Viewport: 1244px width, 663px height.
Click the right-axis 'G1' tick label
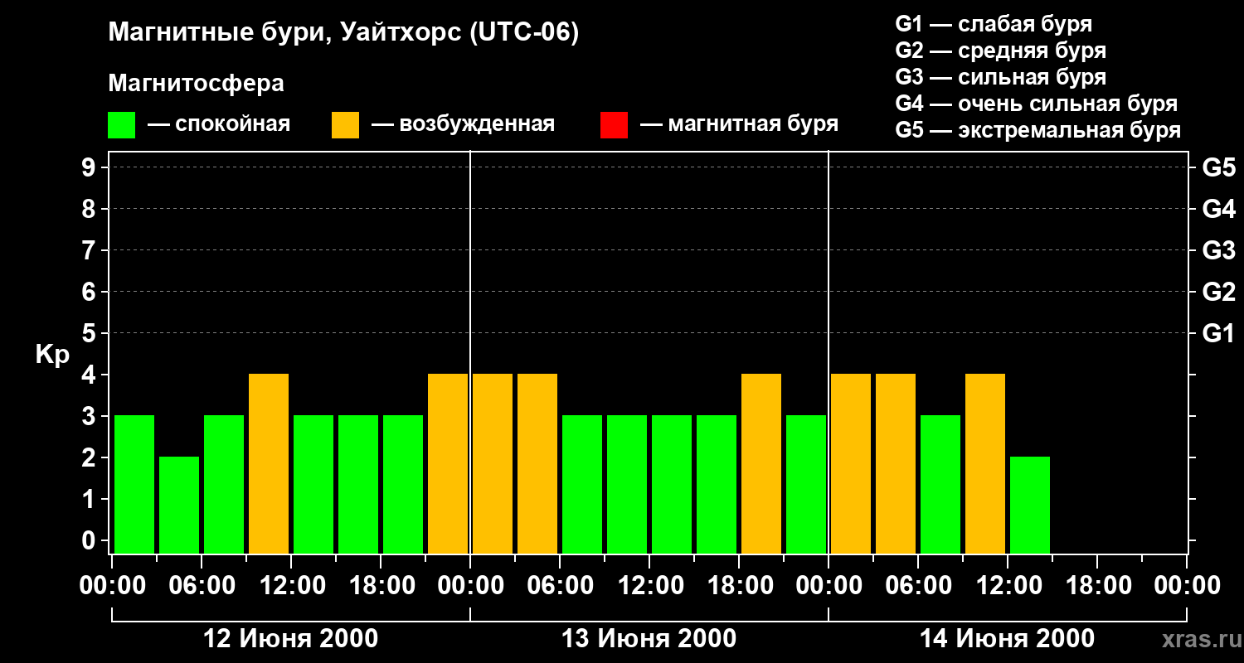point(1218,333)
